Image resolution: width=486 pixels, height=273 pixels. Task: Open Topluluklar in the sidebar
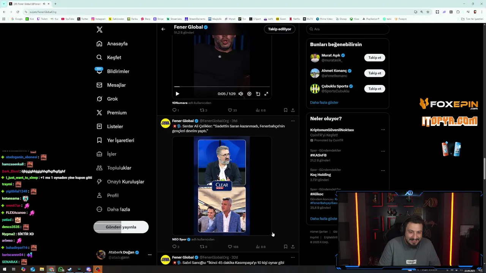click(114, 168)
